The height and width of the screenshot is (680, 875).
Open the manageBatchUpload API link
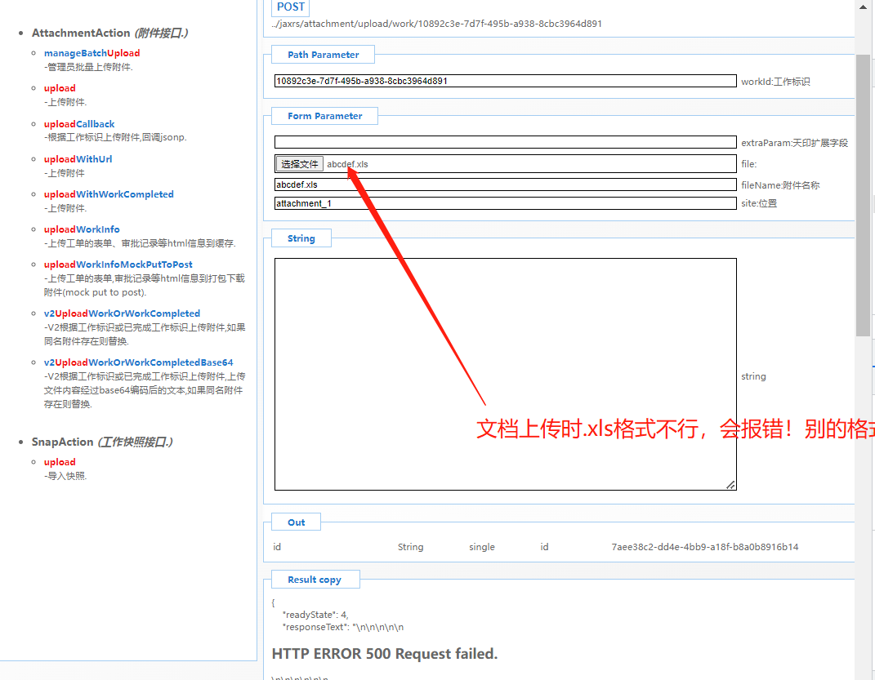tap(92, 53)
